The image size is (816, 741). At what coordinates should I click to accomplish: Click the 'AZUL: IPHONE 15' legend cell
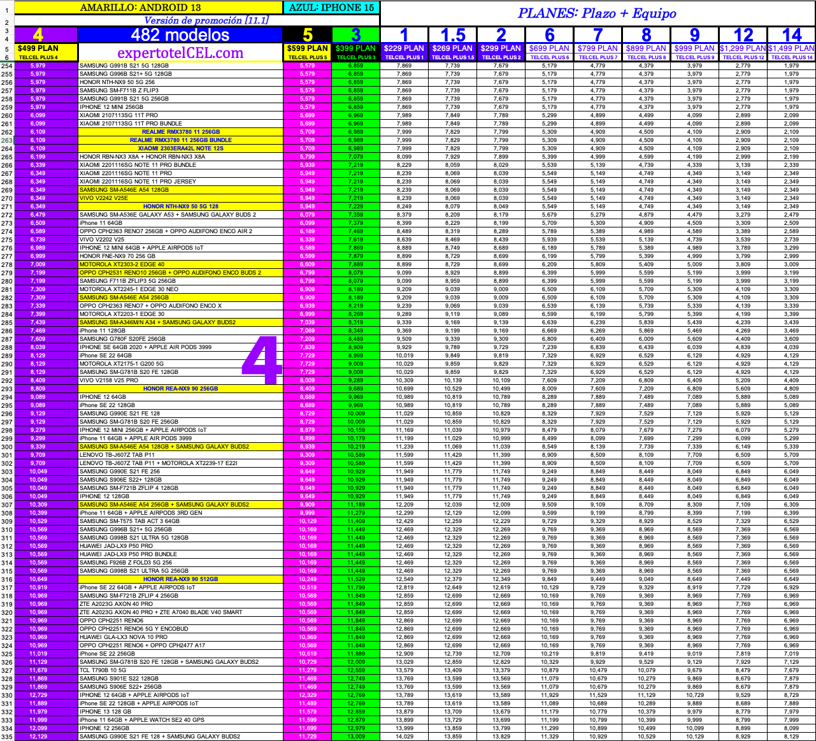point(332,8)
